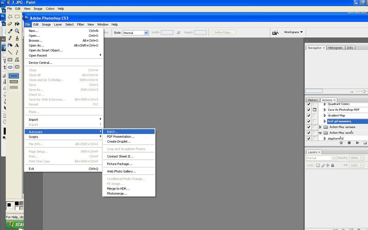Switch to the Histogram tab

click(335, 48)
